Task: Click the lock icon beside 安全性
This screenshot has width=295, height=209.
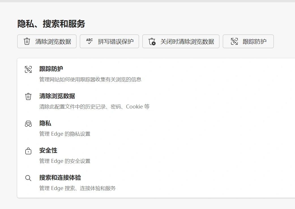Action: coord(28,151)
